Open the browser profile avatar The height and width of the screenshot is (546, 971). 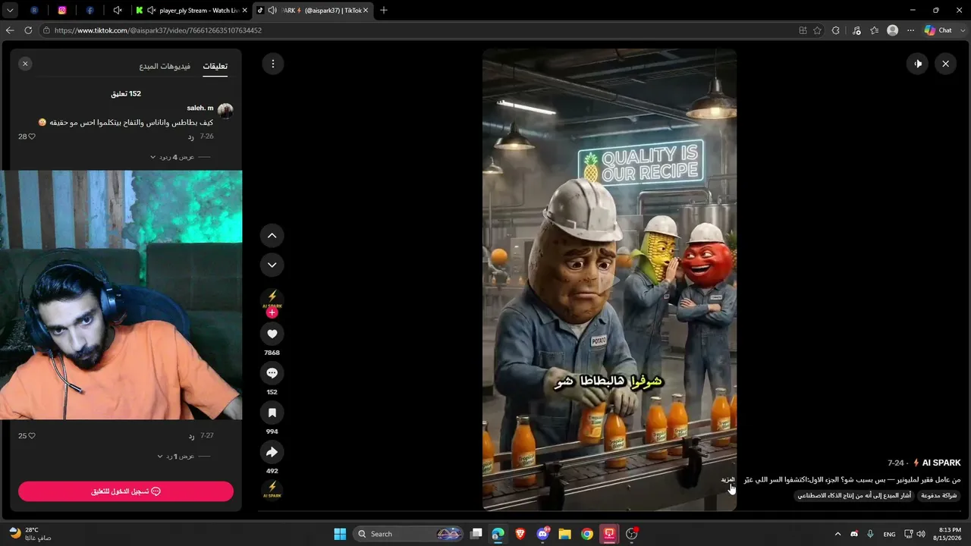point(893,30)
